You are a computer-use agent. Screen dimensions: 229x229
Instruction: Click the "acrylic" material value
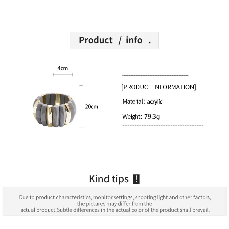(155, 102)
